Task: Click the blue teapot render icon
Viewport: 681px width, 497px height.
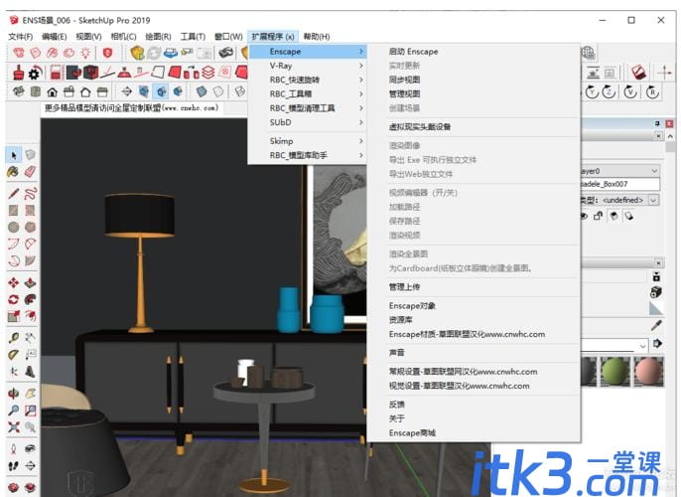Action: coord(171,53)
